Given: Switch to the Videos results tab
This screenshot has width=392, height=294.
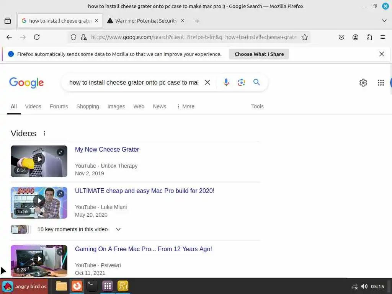Looking at the screenshot, I should click(33, 106).
